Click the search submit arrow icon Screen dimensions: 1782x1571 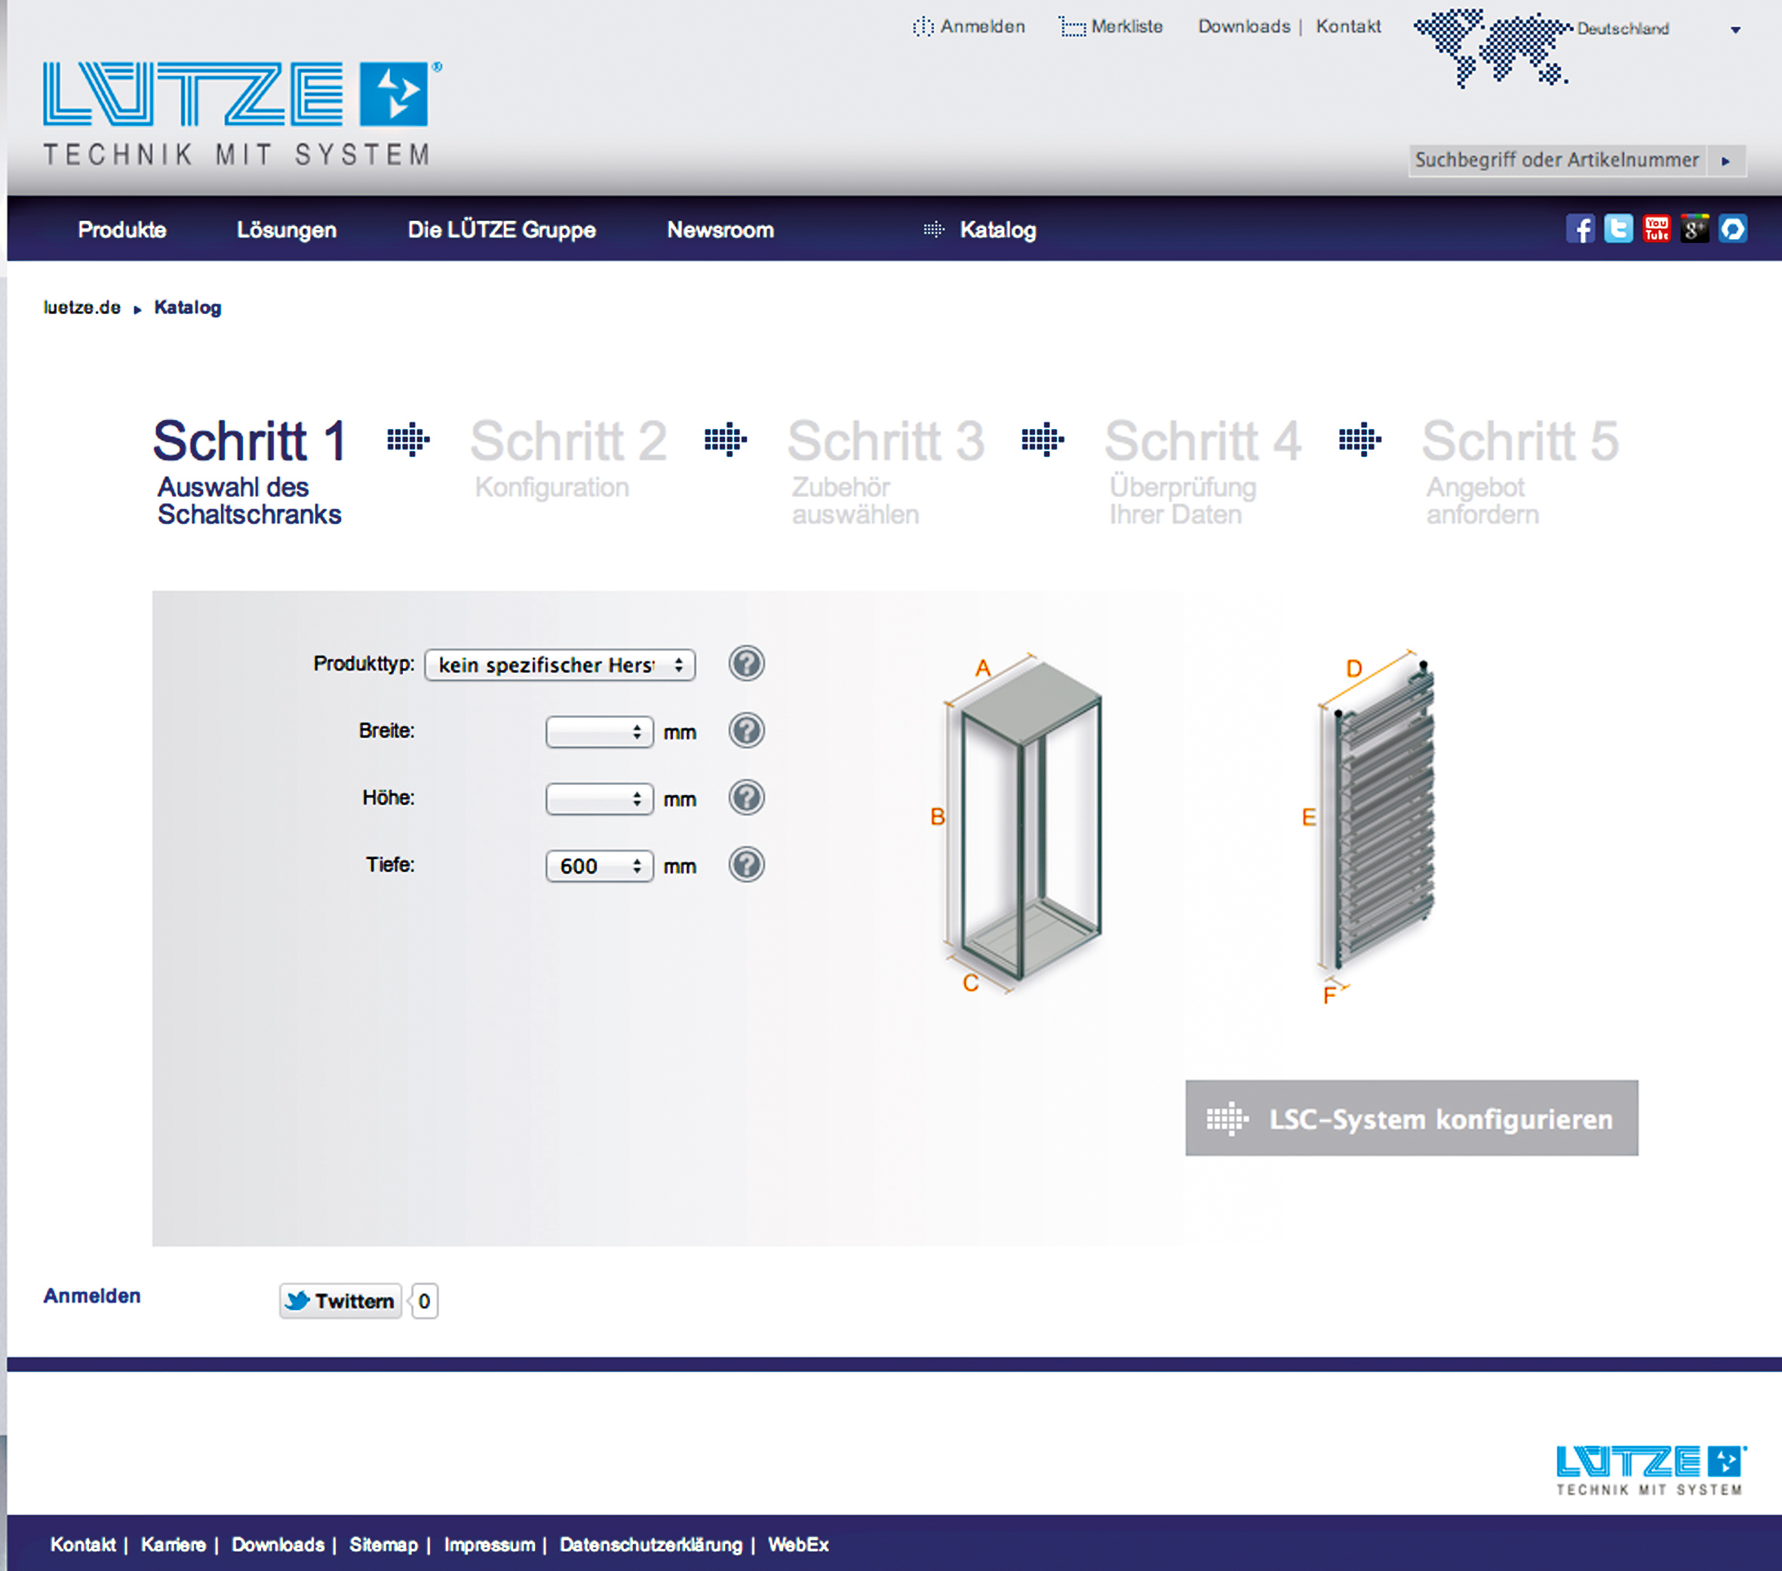pyautogui.click(x=1725, y=161)
